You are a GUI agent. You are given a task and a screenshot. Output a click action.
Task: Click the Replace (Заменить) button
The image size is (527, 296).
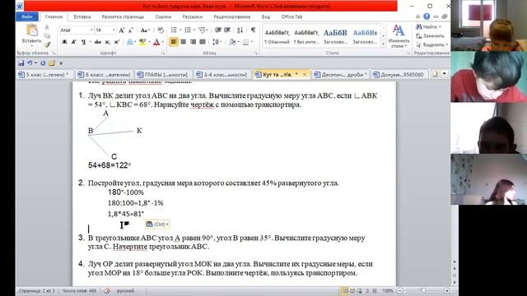coord(431,35)
